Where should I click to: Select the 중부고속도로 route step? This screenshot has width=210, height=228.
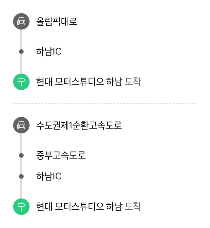(61, 155)
